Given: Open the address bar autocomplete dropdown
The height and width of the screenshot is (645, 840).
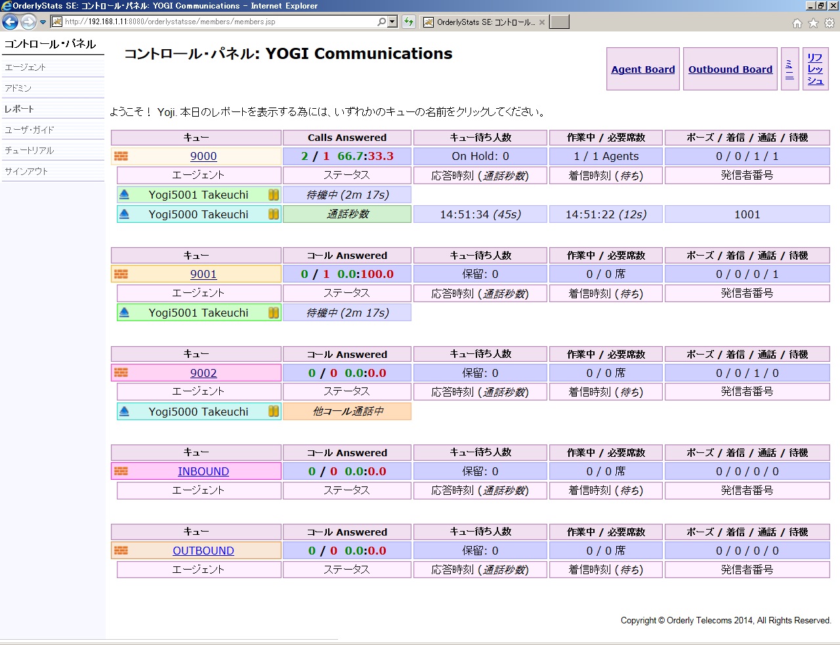Looking at the screenshot, I should (x=392, y=22).
